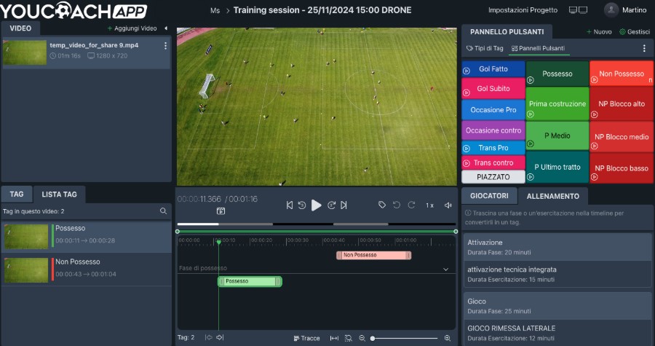Toggle the Prima costruzione tag button
Viewport: 655px width, 346px height.
click(x=557, y=103)
